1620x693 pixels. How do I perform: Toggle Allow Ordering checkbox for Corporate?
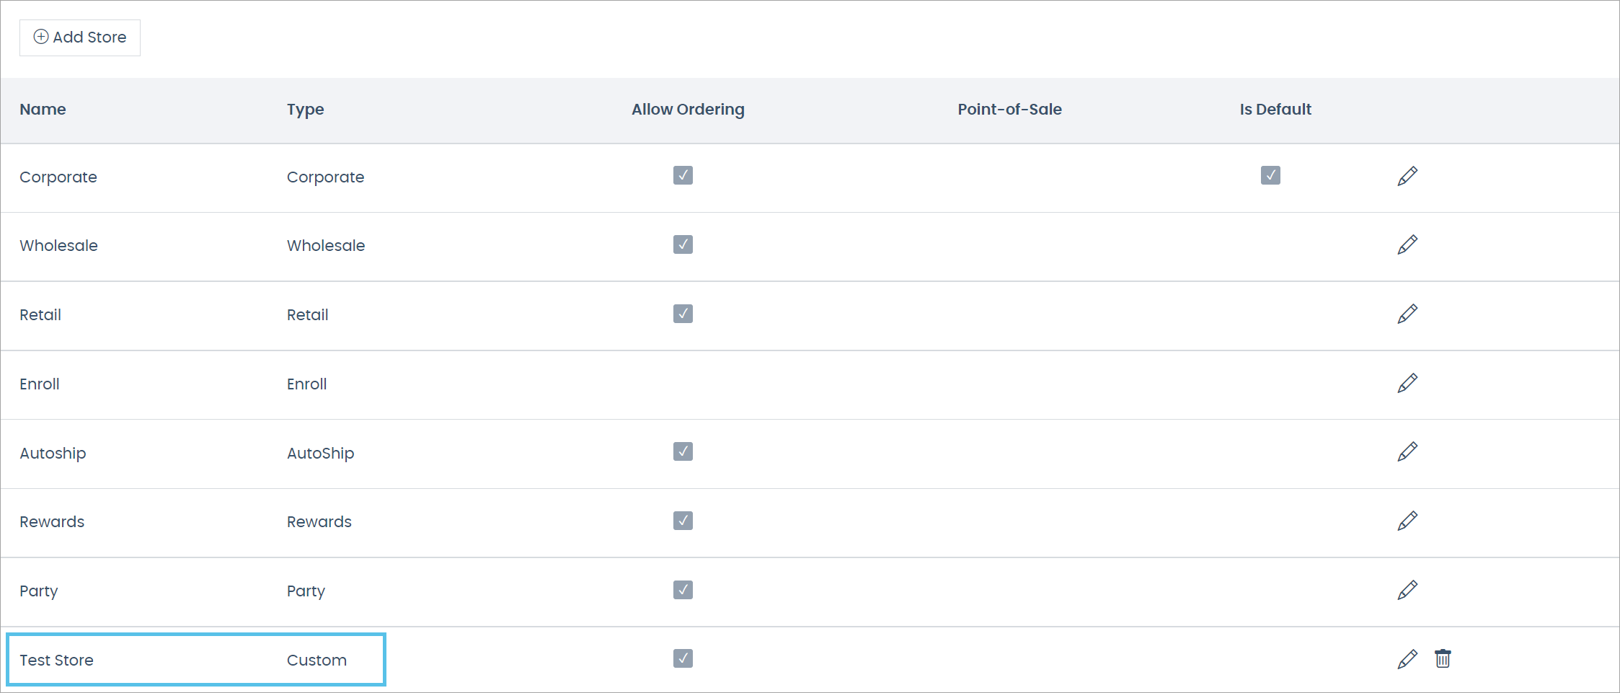tap(683, 175)
